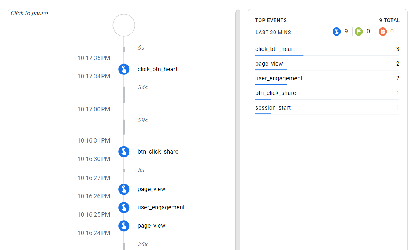Select page_view icon above 10:16:26 PM
Viewport: 412px width, 250px height.
coord(124,189)
